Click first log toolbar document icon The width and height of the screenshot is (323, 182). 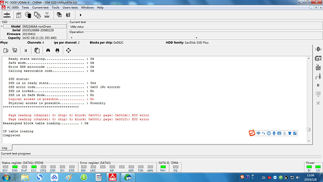(x=6, y=51)
